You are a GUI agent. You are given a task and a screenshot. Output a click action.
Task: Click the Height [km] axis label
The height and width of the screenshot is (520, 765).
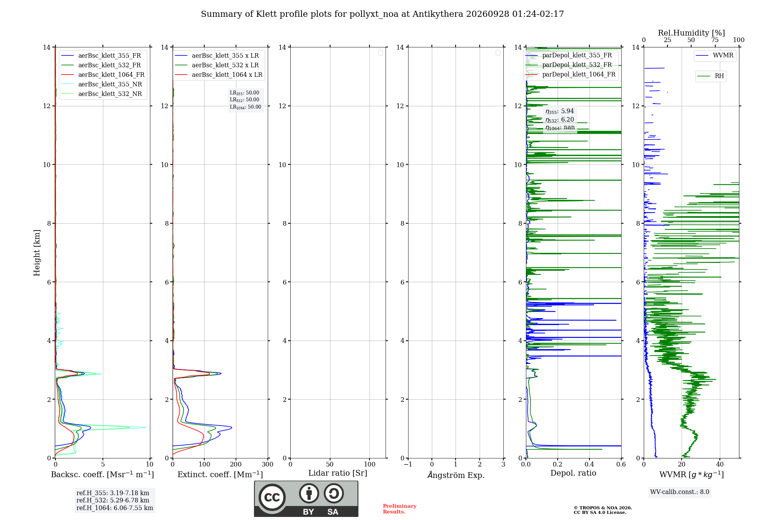(x=37, y=253)
